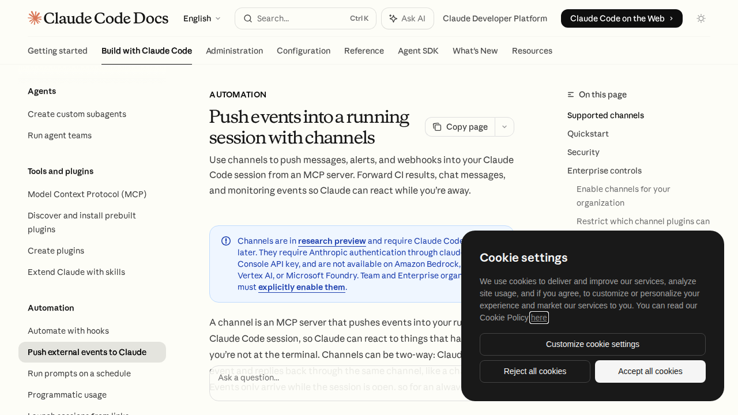Click Reject all cookies
738x415 pixels.
(x=535, y=371)
